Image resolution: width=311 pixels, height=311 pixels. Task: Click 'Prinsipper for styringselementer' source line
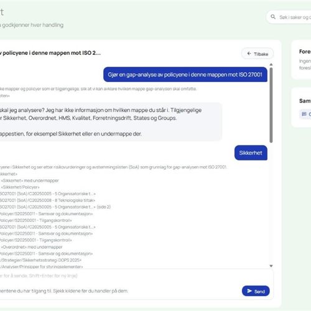[x=42, y=267]
